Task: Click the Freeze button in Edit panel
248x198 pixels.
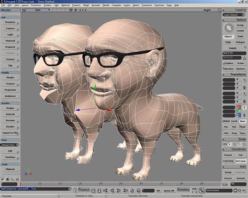Action: [x=228, y=178]
